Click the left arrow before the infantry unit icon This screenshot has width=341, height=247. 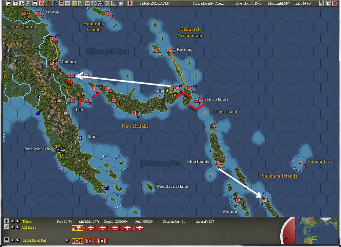[67, 240]
